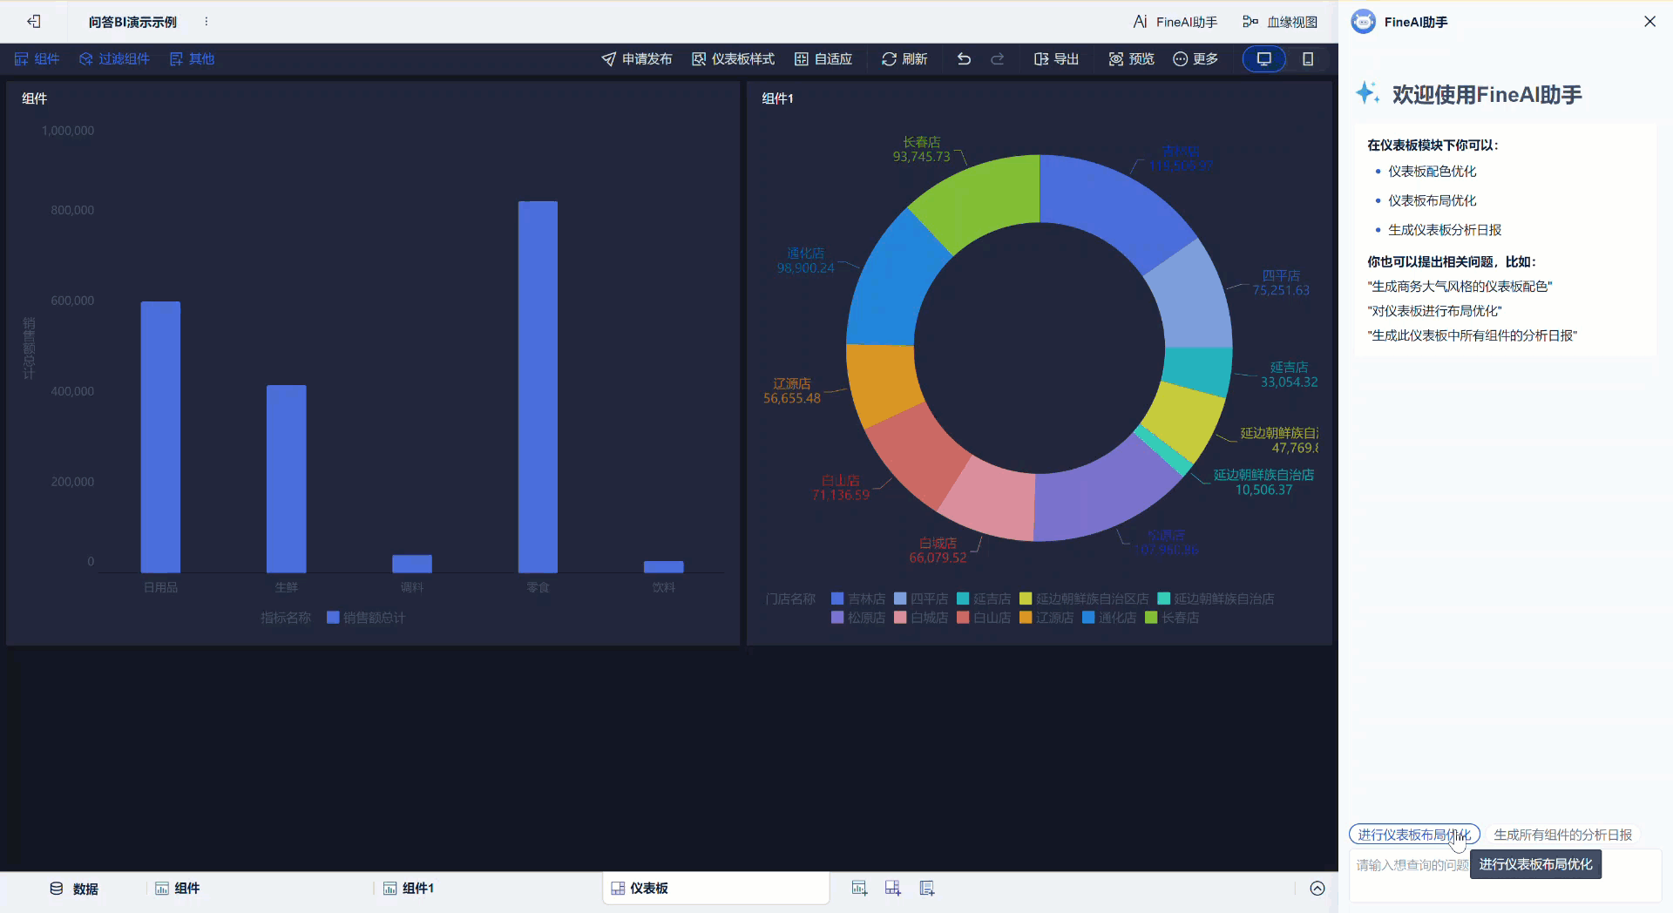Toggle the 延吉店 legend swatch
The image size is (1673, 913).
(963, 599)
